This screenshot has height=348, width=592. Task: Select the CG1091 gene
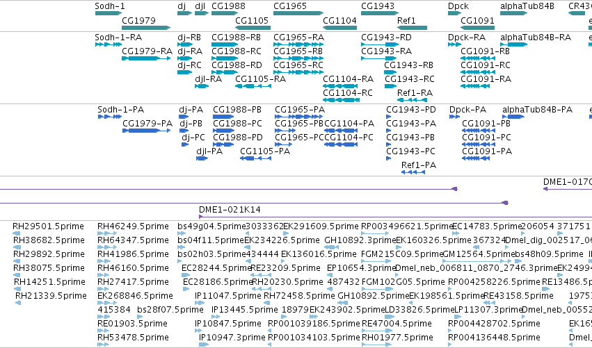478,28
